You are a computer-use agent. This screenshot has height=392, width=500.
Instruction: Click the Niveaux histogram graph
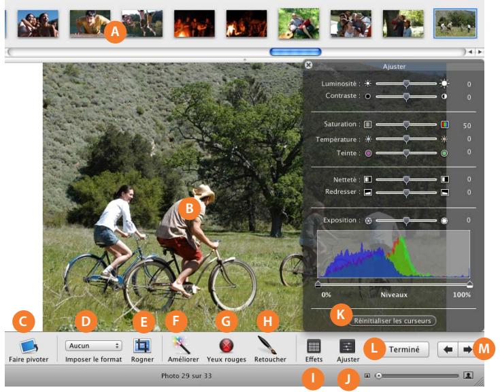pyautogui.click(x=393, y=254)
